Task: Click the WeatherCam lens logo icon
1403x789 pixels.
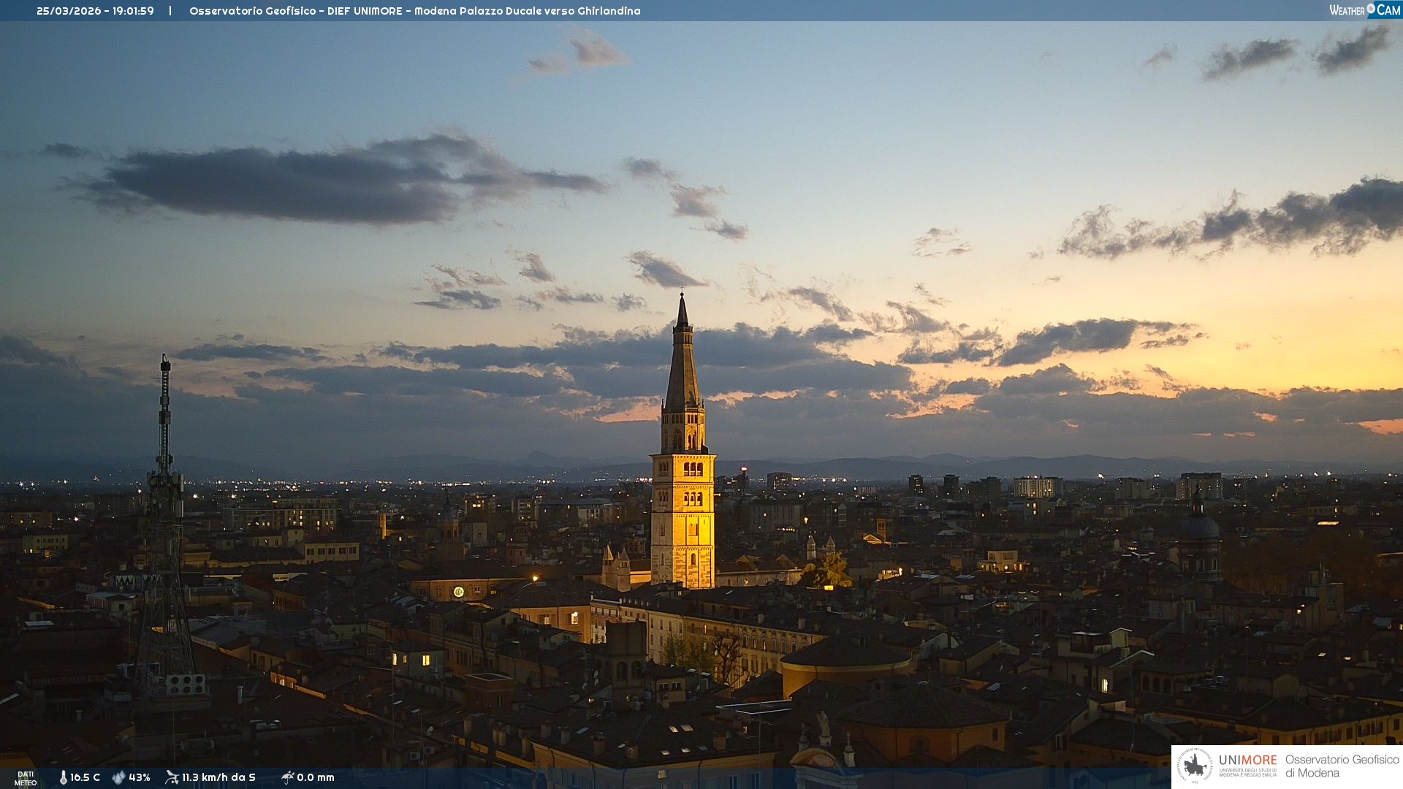Action: point(1371,9)
